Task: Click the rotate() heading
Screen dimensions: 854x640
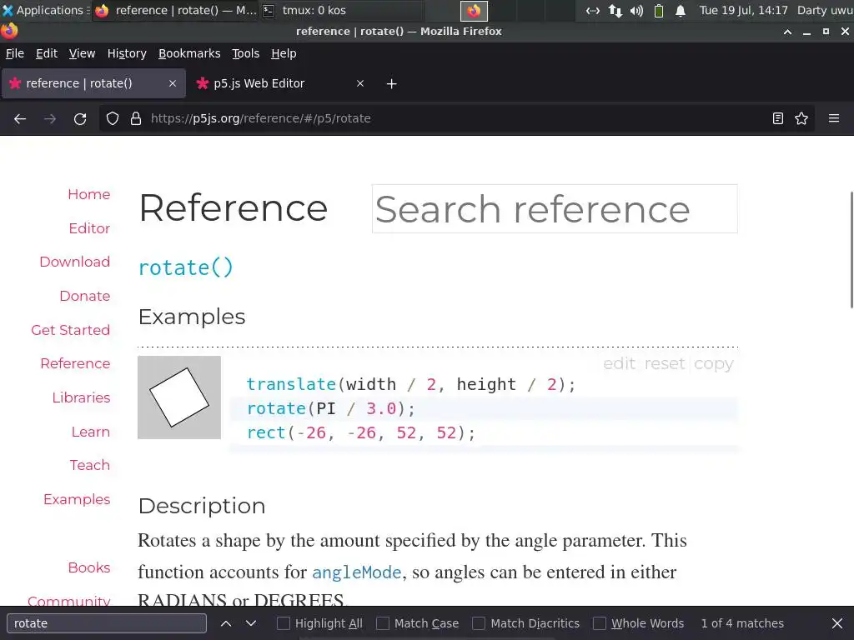Action: (x=186, y=267)
